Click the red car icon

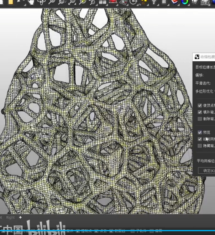[113, 3]
